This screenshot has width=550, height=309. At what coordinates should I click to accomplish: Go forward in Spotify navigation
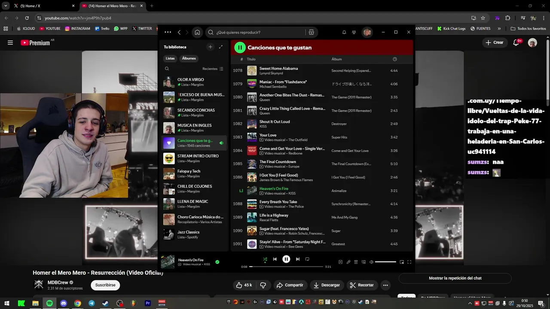click(187, 32)
